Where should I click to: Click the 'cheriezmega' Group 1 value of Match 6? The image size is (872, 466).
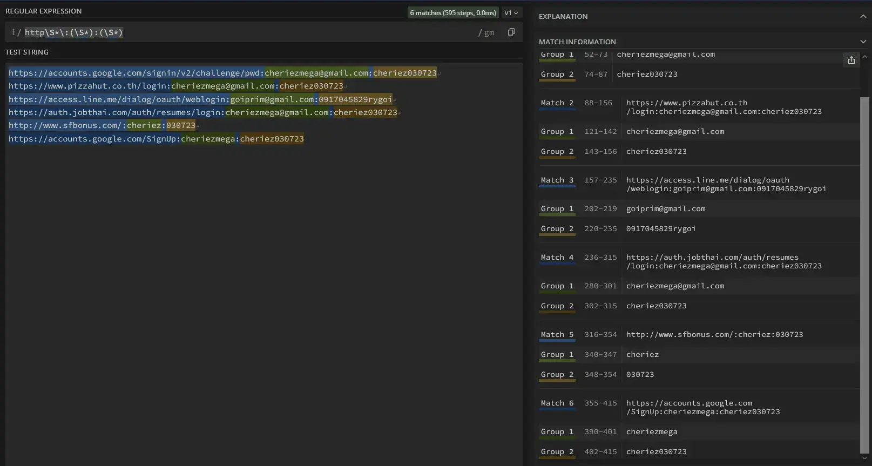652,431
